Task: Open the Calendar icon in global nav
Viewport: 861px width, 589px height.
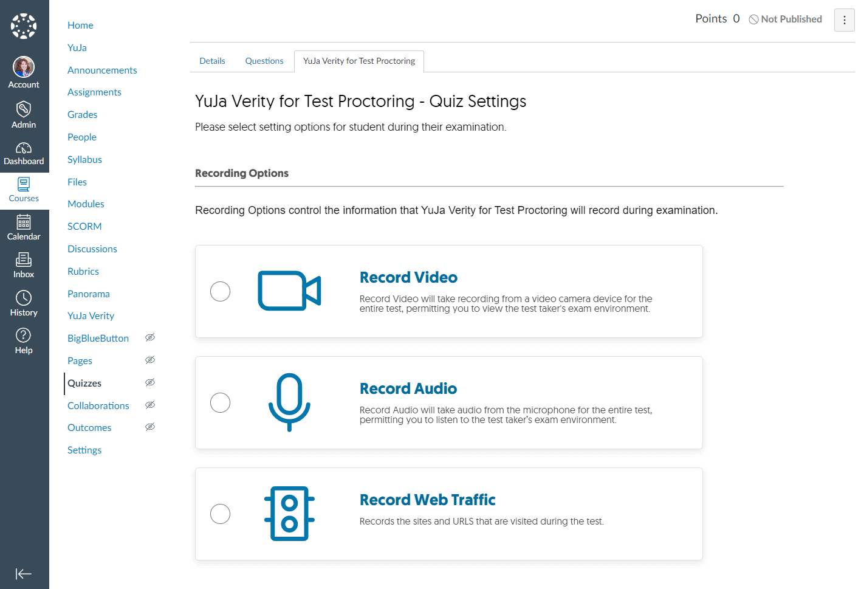Action: (x=24, y=222)
